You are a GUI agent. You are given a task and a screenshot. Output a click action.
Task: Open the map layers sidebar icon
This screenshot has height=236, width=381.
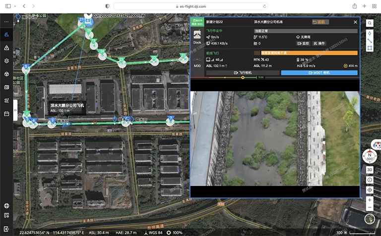click(6, 61)
